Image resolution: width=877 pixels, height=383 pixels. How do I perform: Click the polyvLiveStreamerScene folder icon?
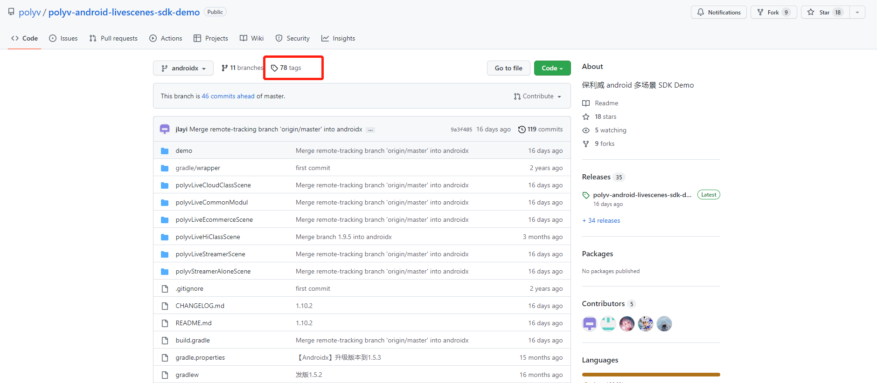pyautogui.click(x=165, y=254)
